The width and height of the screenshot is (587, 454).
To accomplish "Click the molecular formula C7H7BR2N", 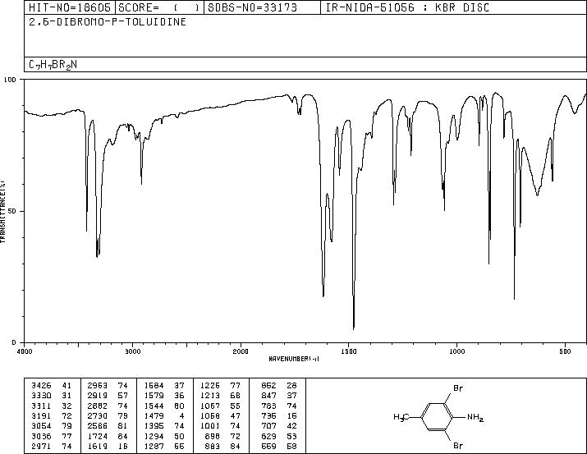I will click(53, 65).
